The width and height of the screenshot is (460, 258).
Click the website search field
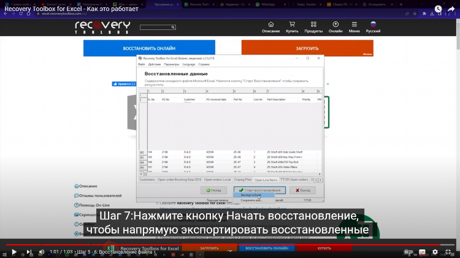tap(156, 27)
